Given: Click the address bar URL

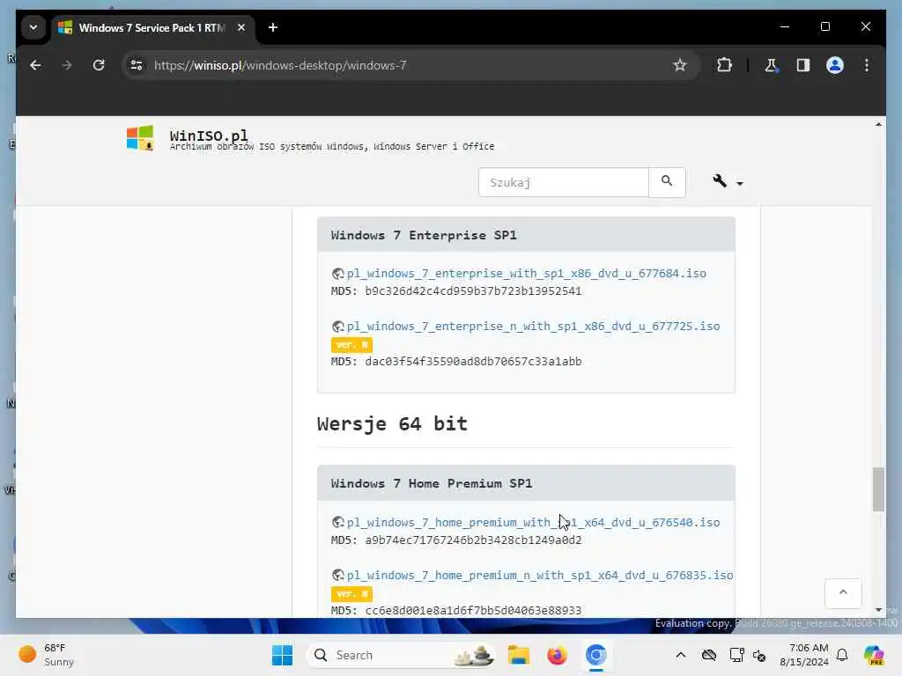Looking at the screenshot, I should pyautogui.click(x=280, y=65).
